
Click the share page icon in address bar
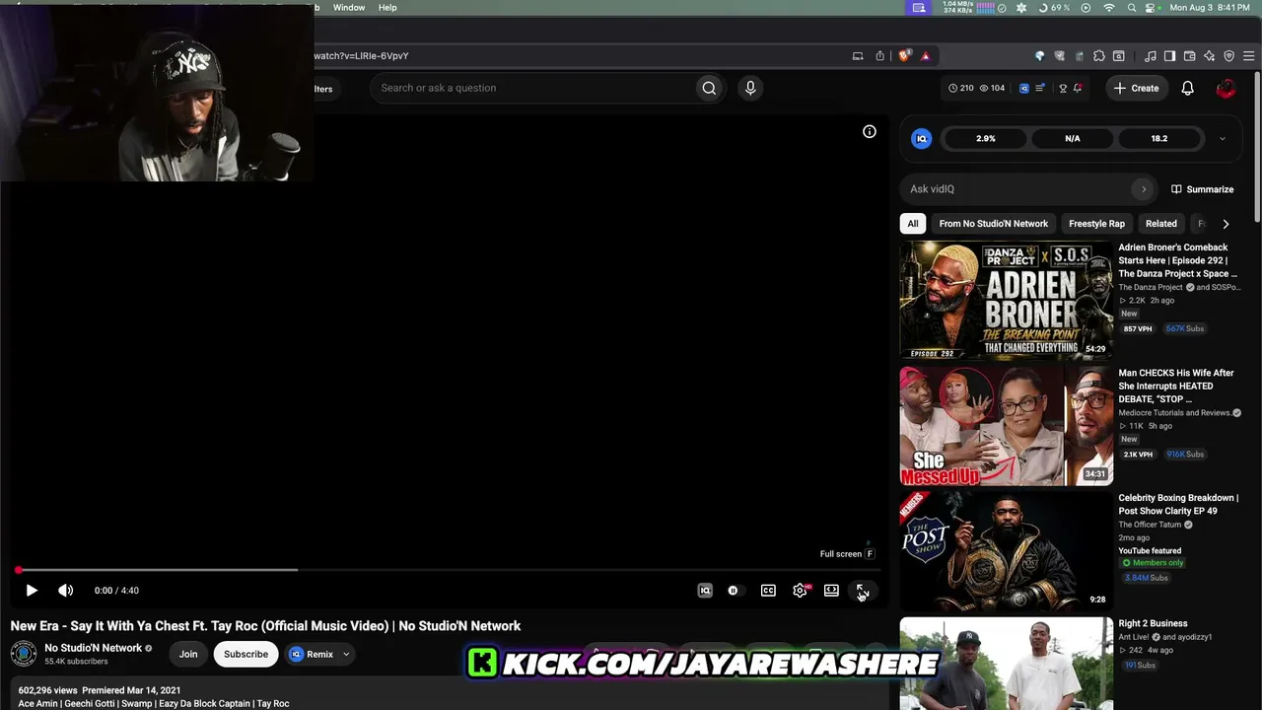coord(879,56)
